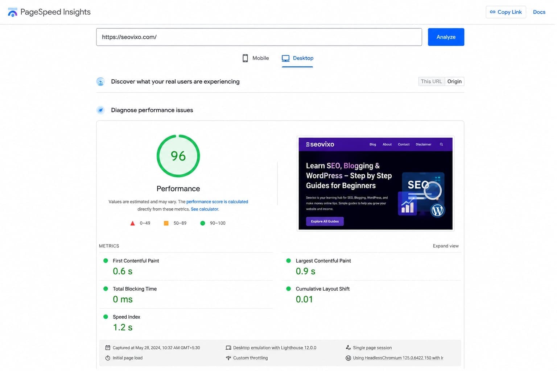
Task: Click the red triangle 0–49 legend icon
Action: (x=133, y=223)
